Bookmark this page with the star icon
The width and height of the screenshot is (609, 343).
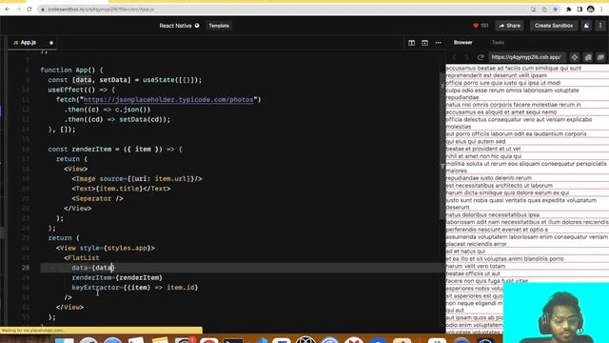[x=556, y=9]
